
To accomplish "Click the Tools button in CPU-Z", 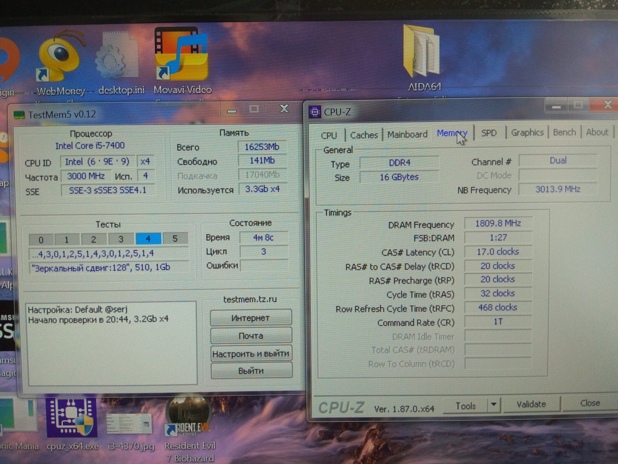I will point(465,406).
